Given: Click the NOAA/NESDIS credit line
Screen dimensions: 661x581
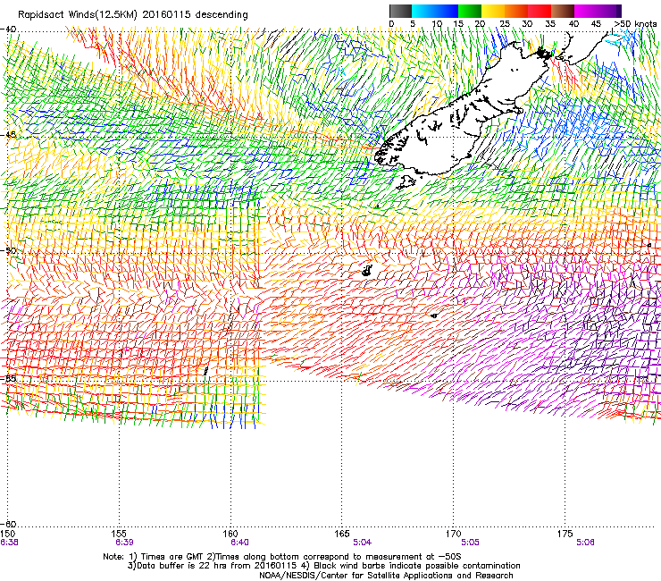Looking at the screenshot, I should [x=386, y=576].
